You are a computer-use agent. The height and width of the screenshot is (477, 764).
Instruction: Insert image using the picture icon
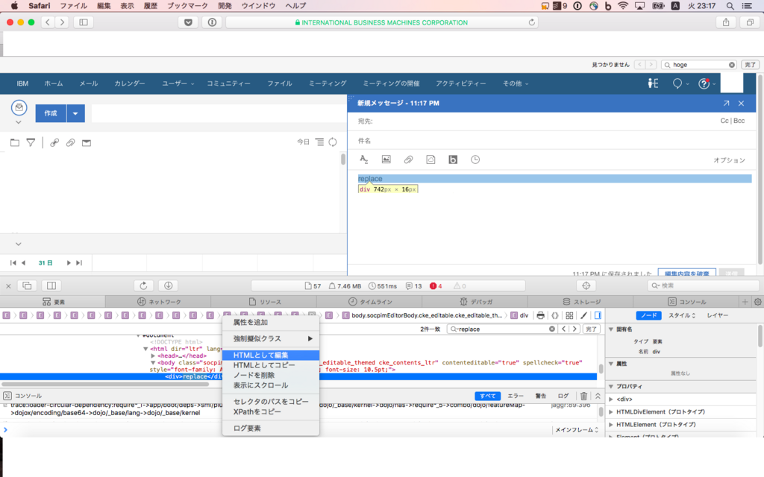[x=386, y=159]
